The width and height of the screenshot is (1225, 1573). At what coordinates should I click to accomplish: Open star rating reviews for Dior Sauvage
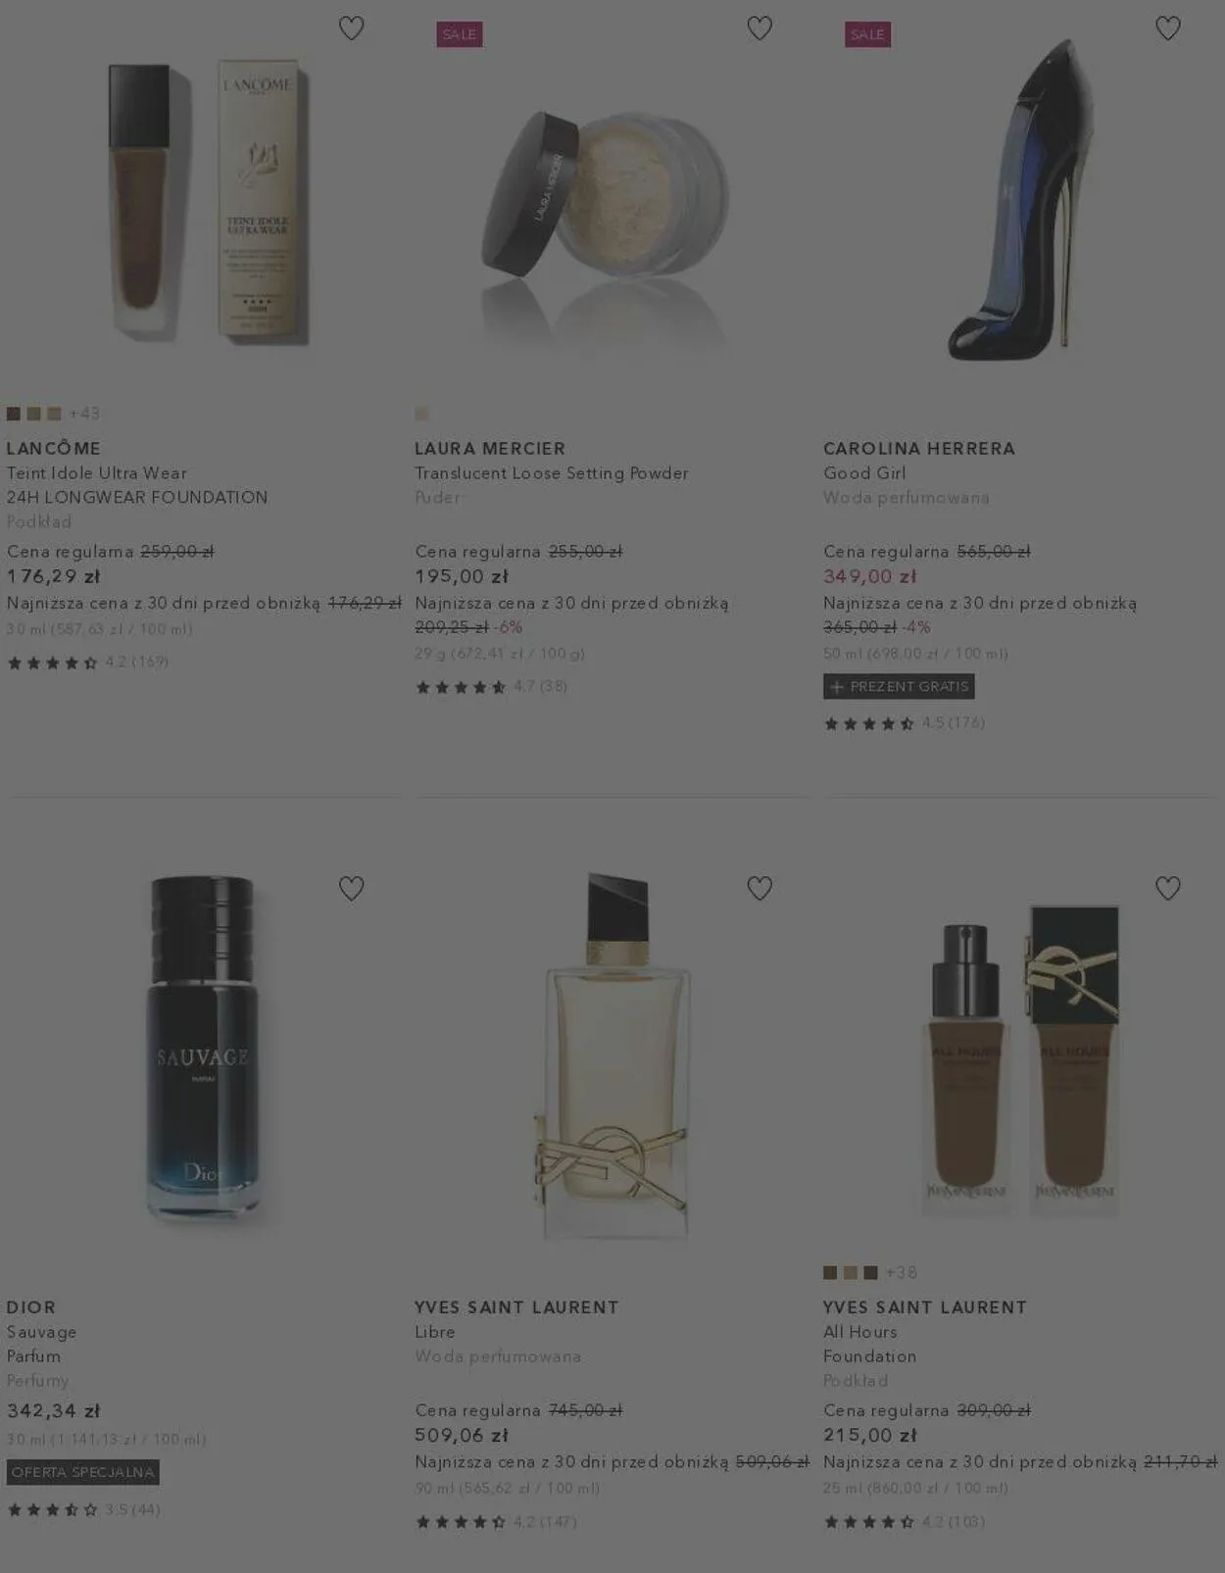pyautogui.click(x=83, y=1509)
